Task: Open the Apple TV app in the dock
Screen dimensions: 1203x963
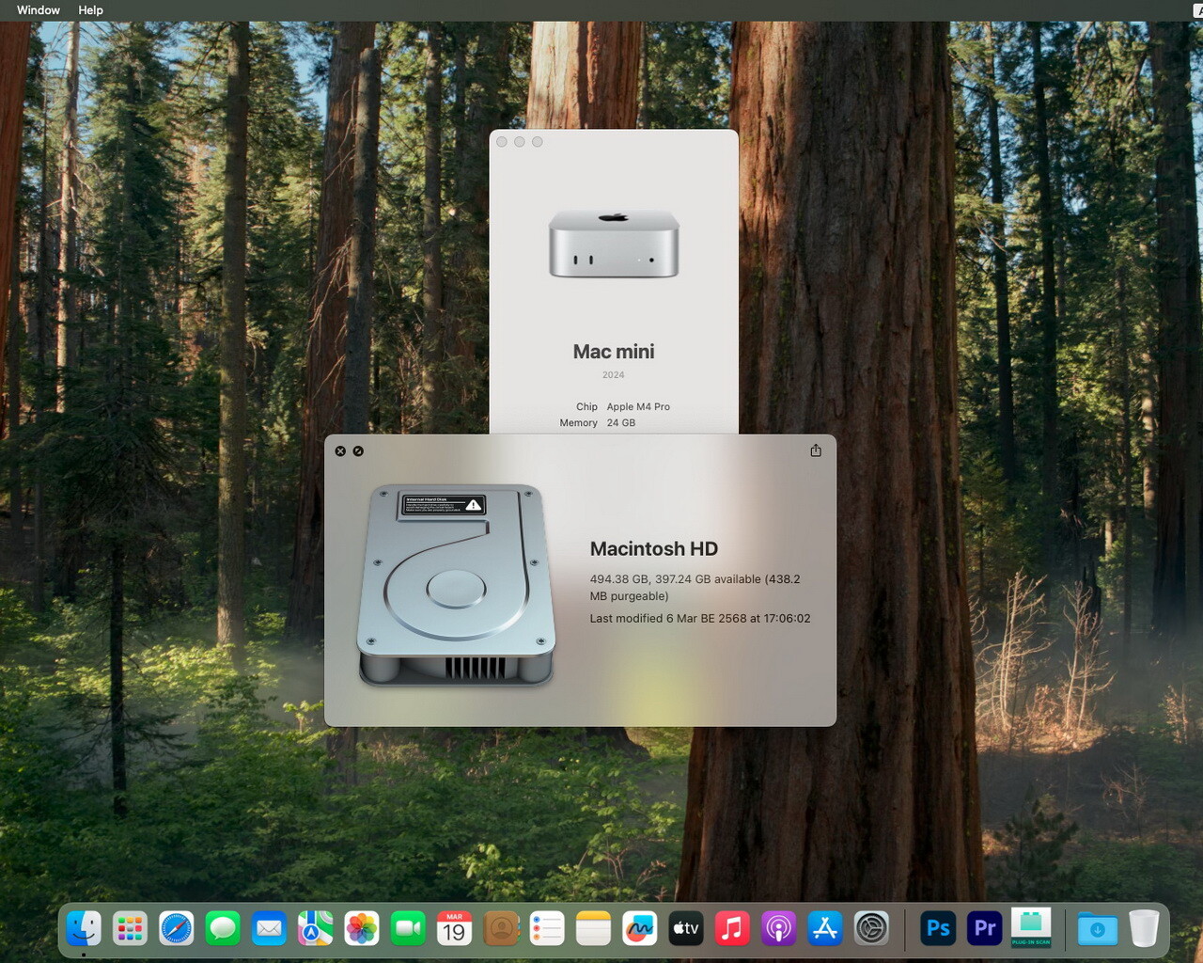Action: point(686,929)
